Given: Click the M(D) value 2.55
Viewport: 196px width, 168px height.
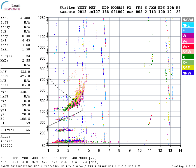Looking at the screenshot, I should [x=26, y=60].
